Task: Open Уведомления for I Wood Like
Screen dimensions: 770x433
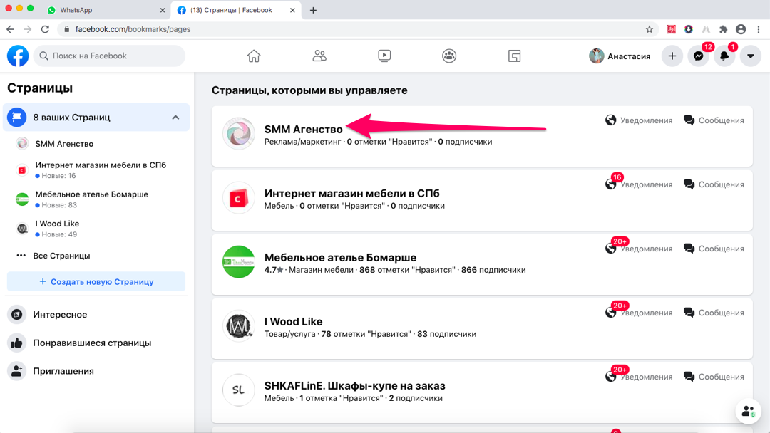Action: (x=638, y=313)
